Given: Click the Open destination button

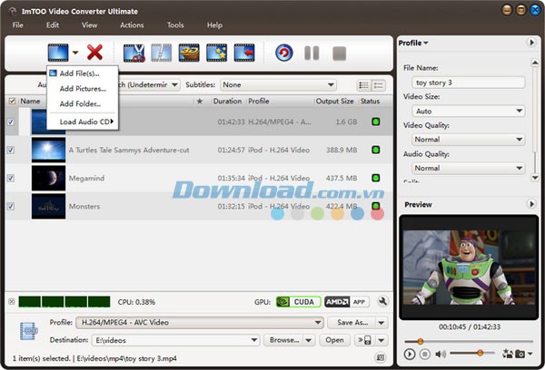Looking at the screenshot, I should 334,340.
